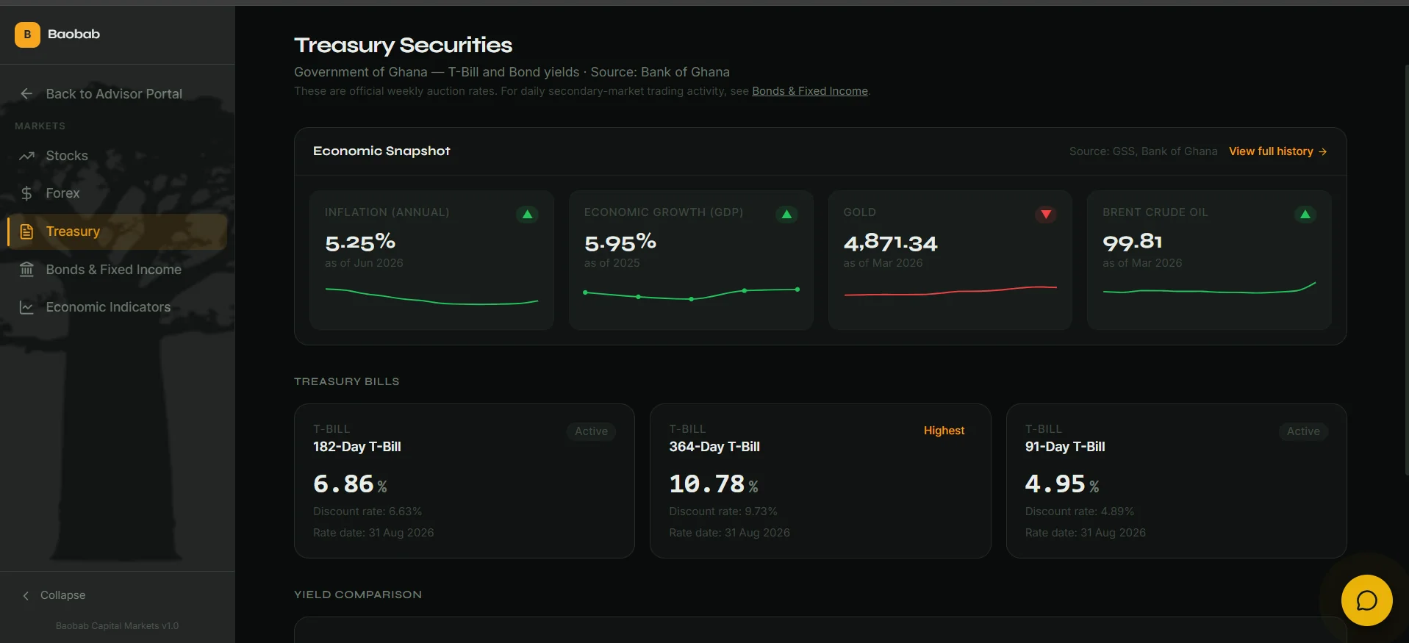Image resolution: width=1409 pixels, height=643 pixels.
Task: Click the TREASURY BILLS section heading
Action: tap(347, 381)
